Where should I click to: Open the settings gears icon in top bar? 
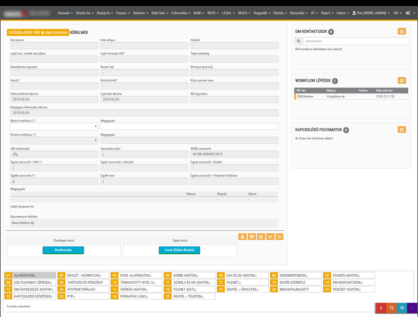(x=410, y=13)
